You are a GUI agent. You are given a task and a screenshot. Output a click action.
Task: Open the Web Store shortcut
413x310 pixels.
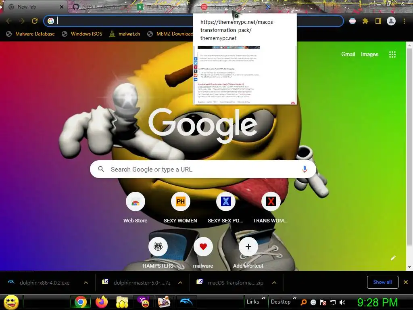(136, 202)
